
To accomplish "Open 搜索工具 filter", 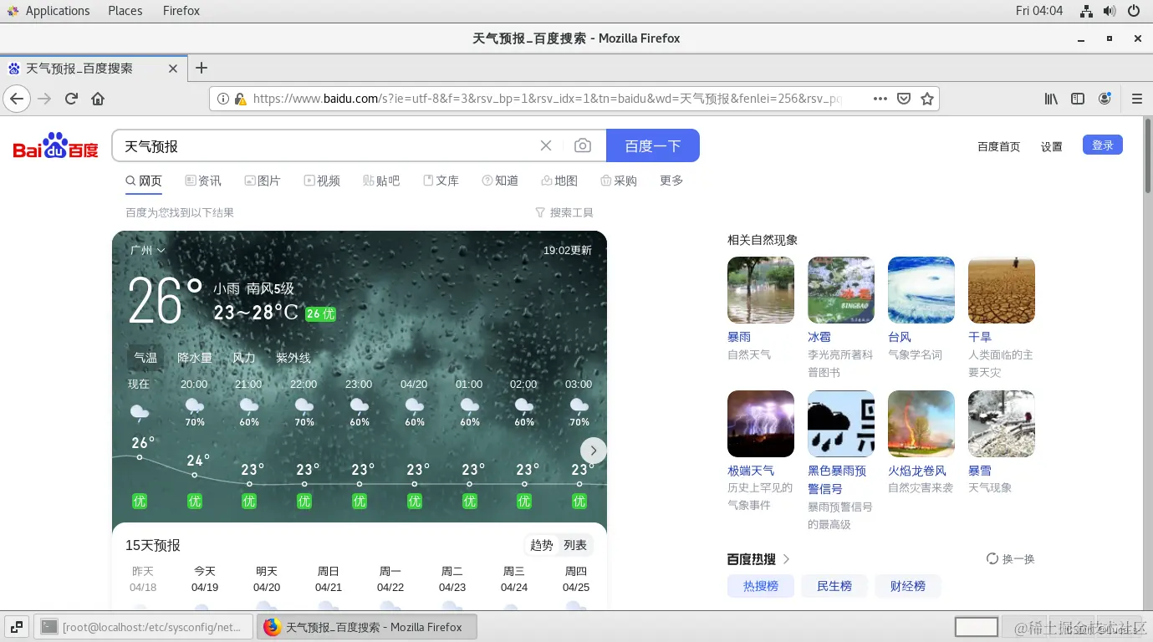I will (x=564, y=213).
